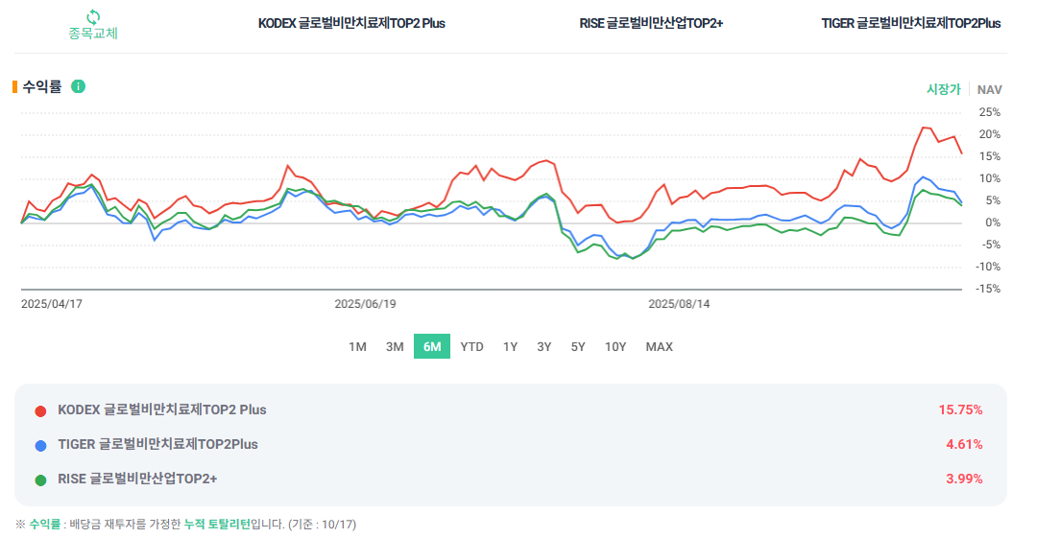Click the red KODEX legend dot
Viewport: 1037px width, 538px height.
40,411
